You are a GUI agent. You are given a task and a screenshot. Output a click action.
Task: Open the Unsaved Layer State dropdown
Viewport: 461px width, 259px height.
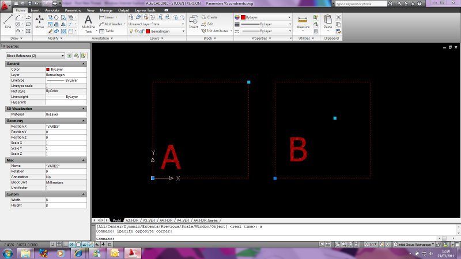coord(156,24)
